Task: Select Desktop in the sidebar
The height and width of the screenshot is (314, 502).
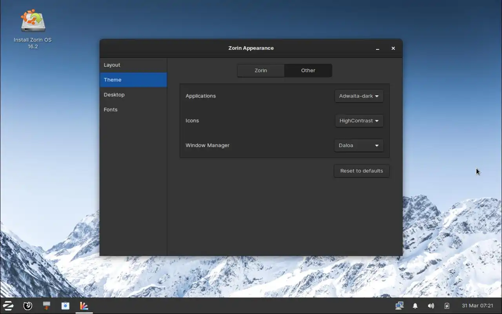Action: click(133, 95)
